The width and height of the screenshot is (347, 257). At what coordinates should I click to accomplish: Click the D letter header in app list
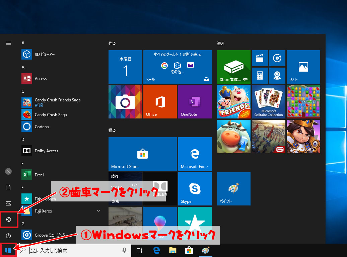click(23, 139)
